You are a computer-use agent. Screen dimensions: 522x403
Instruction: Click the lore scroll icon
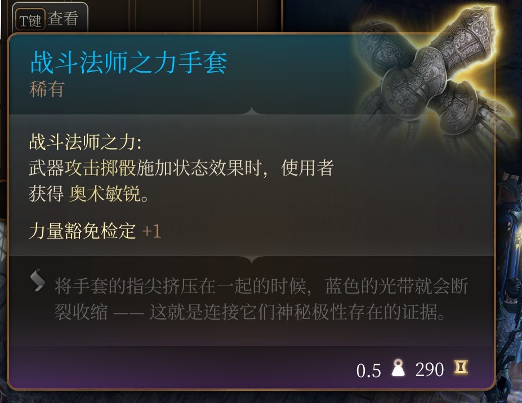(x=37, y=280)
